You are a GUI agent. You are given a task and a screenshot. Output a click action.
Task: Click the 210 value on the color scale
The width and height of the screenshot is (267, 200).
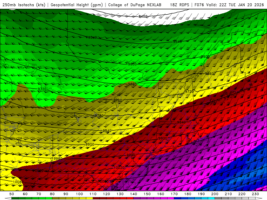pos(228,194)
